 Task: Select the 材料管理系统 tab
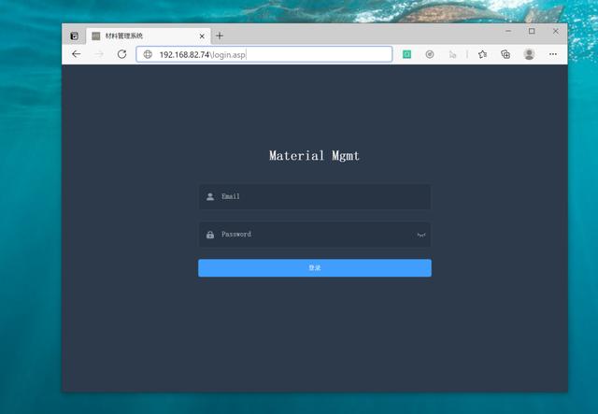pos(149,36)
